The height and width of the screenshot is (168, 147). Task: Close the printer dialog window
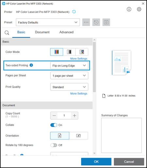143,4
